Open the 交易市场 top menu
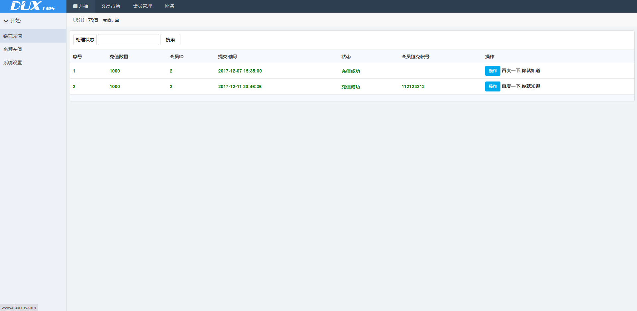The height and width of the screenshot is (311, 637). (x=110, y=6)
